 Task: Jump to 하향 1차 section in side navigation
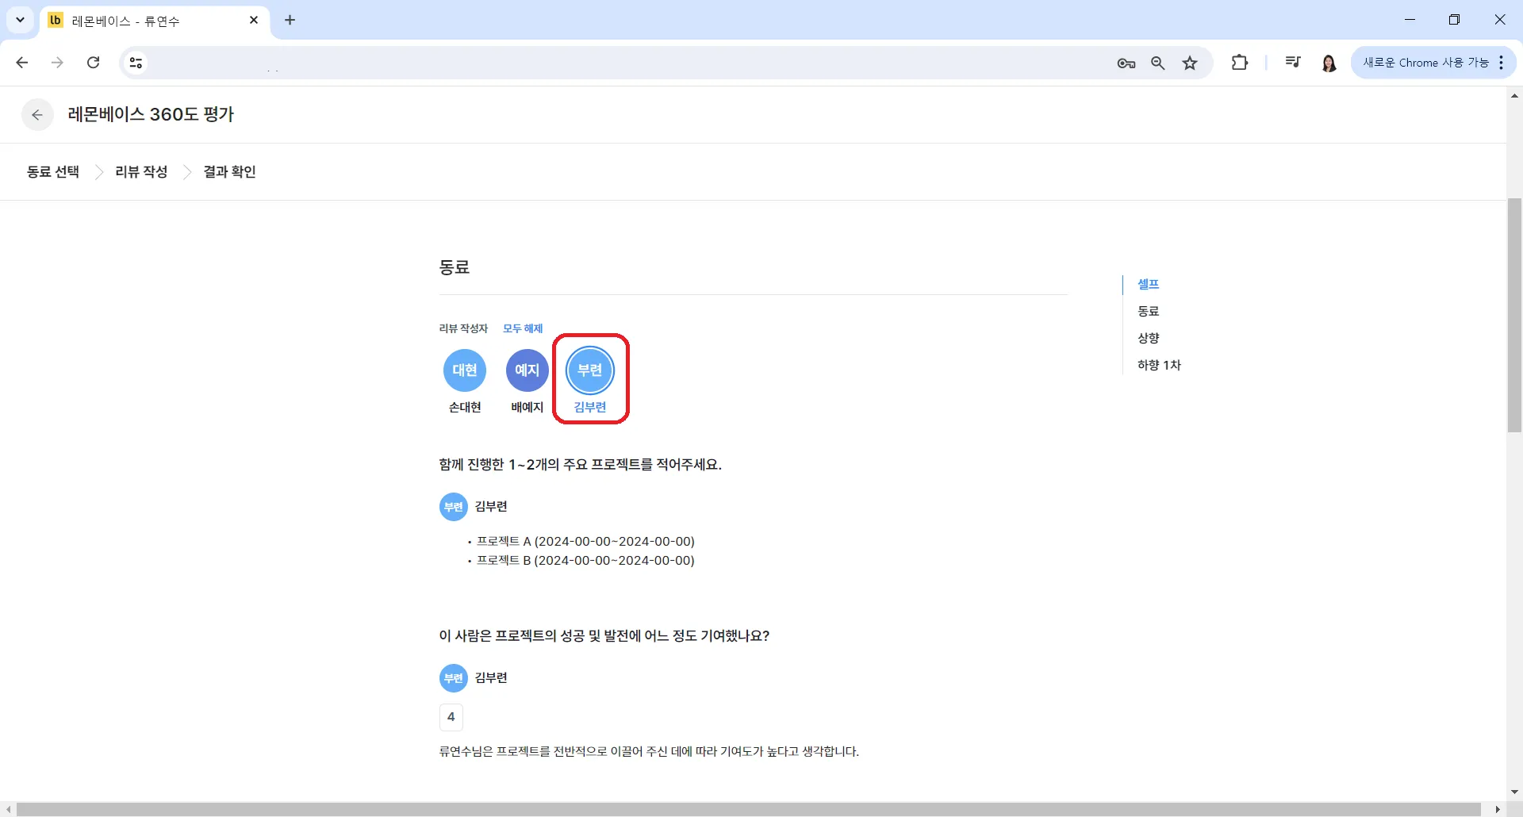(1159, 365)
